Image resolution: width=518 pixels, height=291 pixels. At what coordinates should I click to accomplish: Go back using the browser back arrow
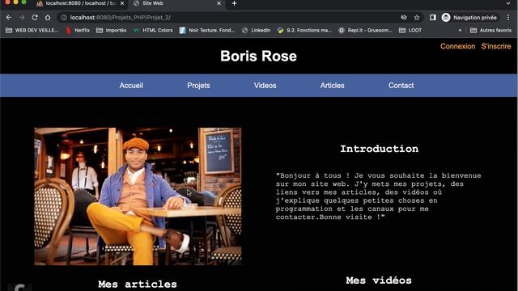9,18
